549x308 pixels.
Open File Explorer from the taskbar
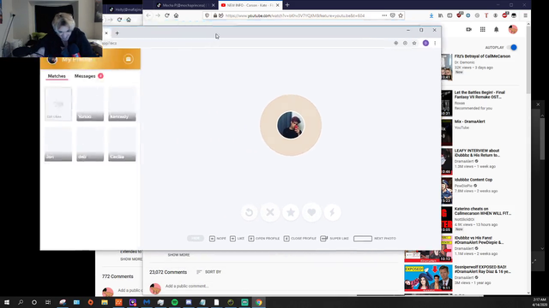105,302
